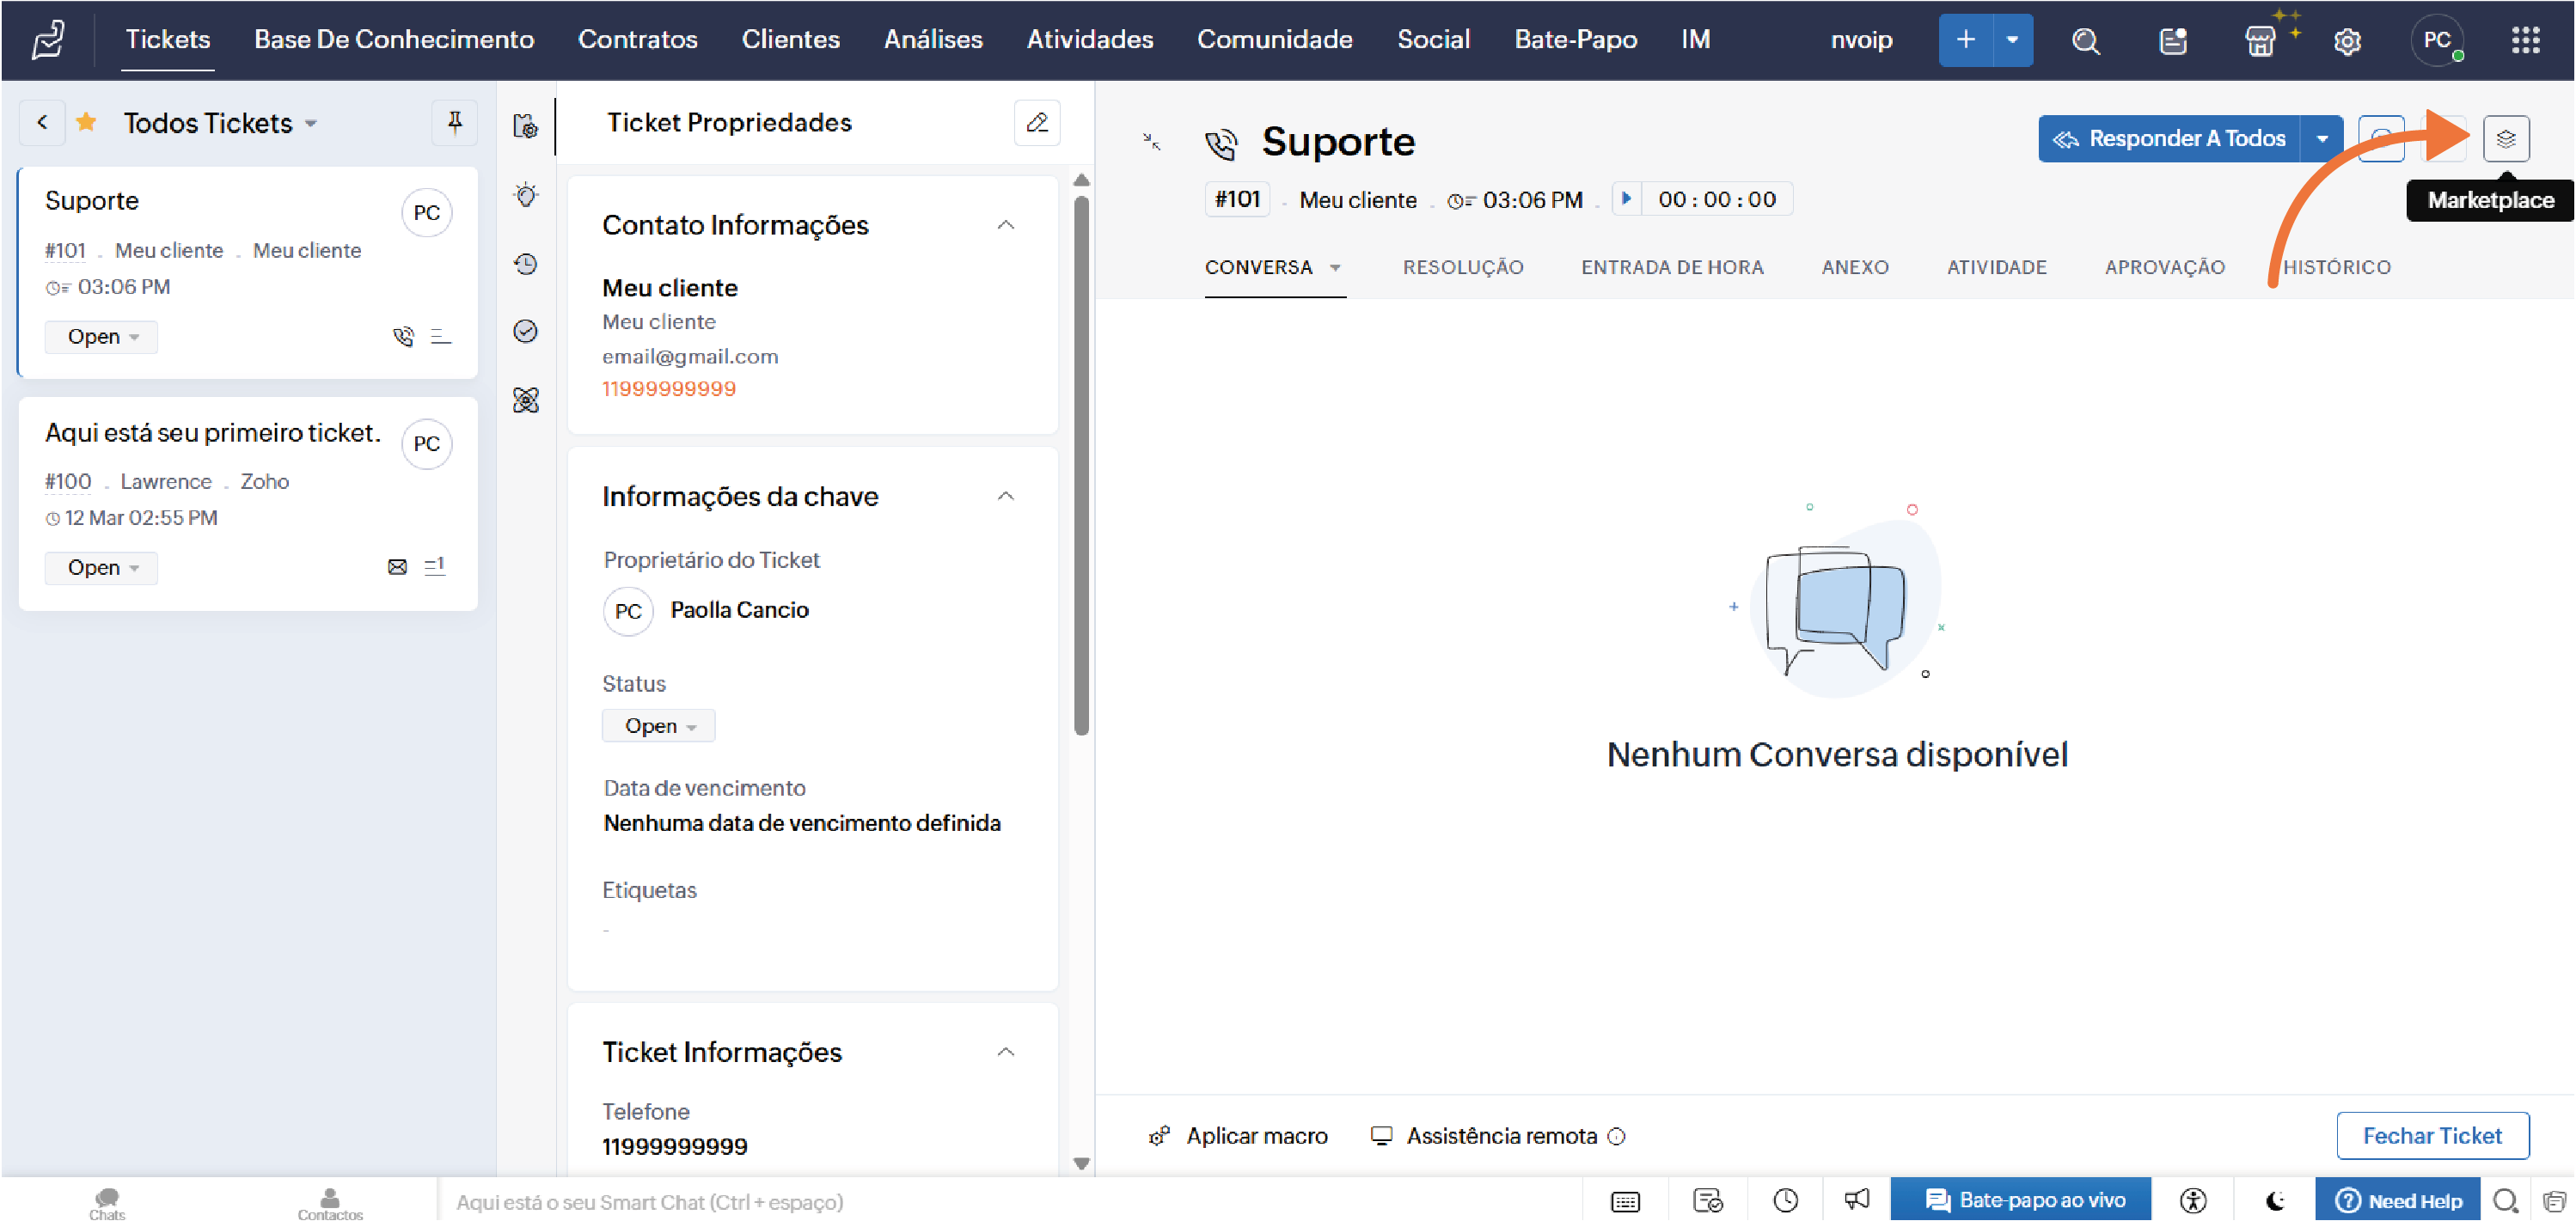Screen dimensions: 2576x1221
Task: Pin the Todos Tickets view
Action: [x=454, y=122]
